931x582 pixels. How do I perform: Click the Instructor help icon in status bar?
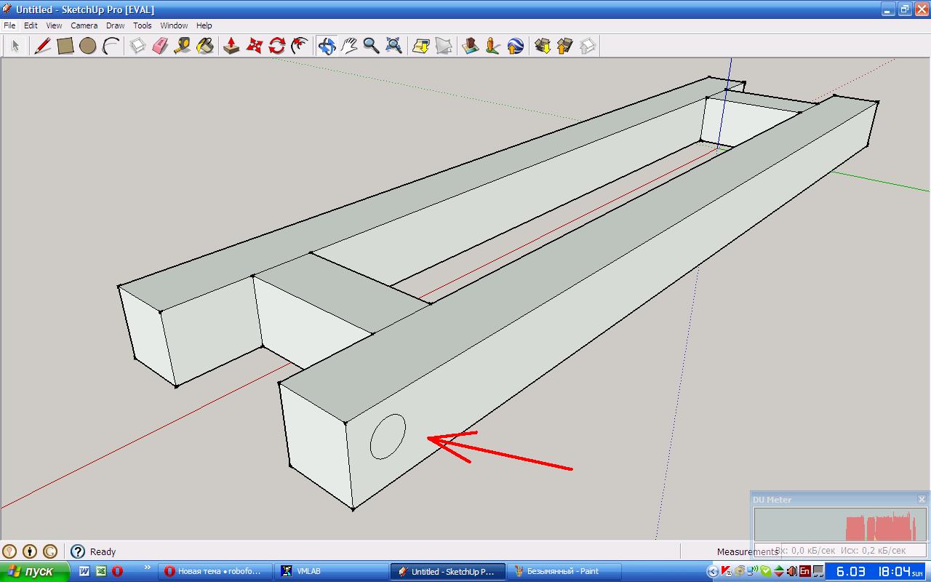[x=78, y=551]
